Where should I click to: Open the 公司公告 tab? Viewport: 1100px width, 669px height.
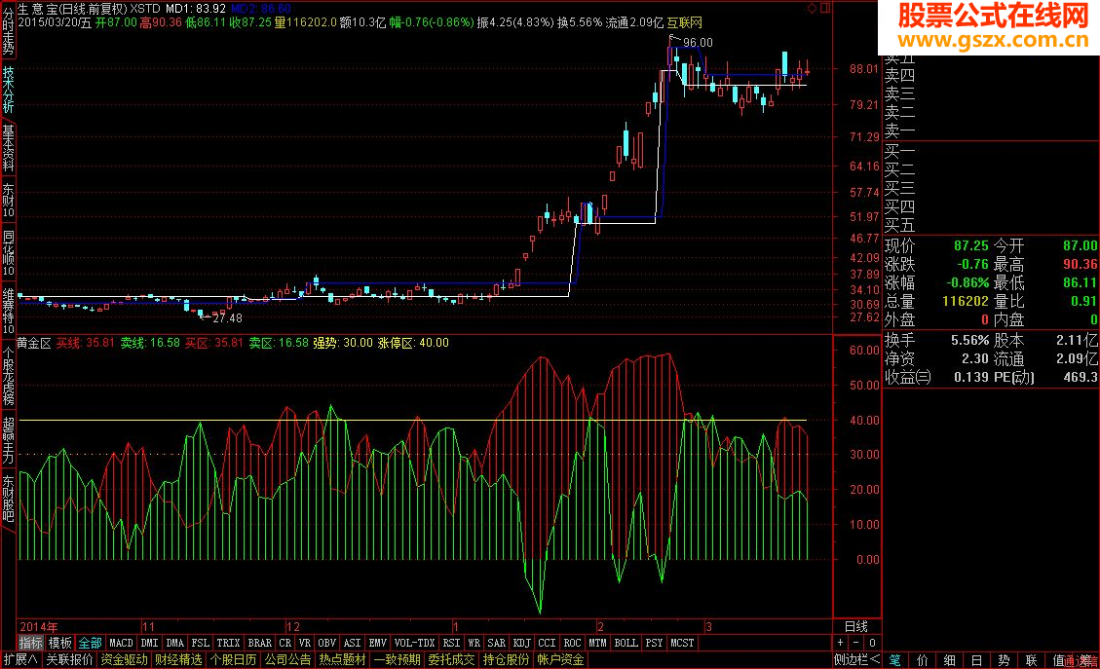coord(288,659)
